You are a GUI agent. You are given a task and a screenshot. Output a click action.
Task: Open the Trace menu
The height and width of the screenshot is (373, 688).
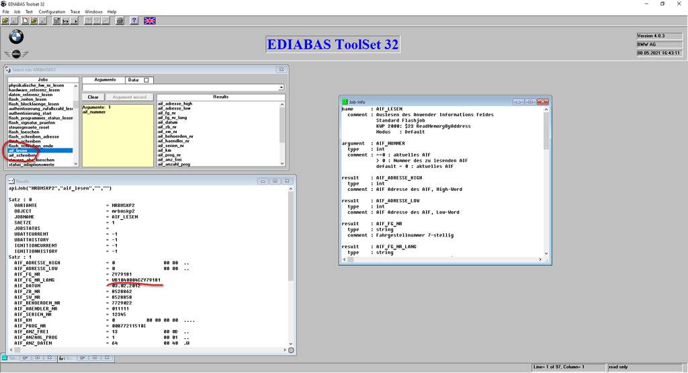click(x=75, y=12)
